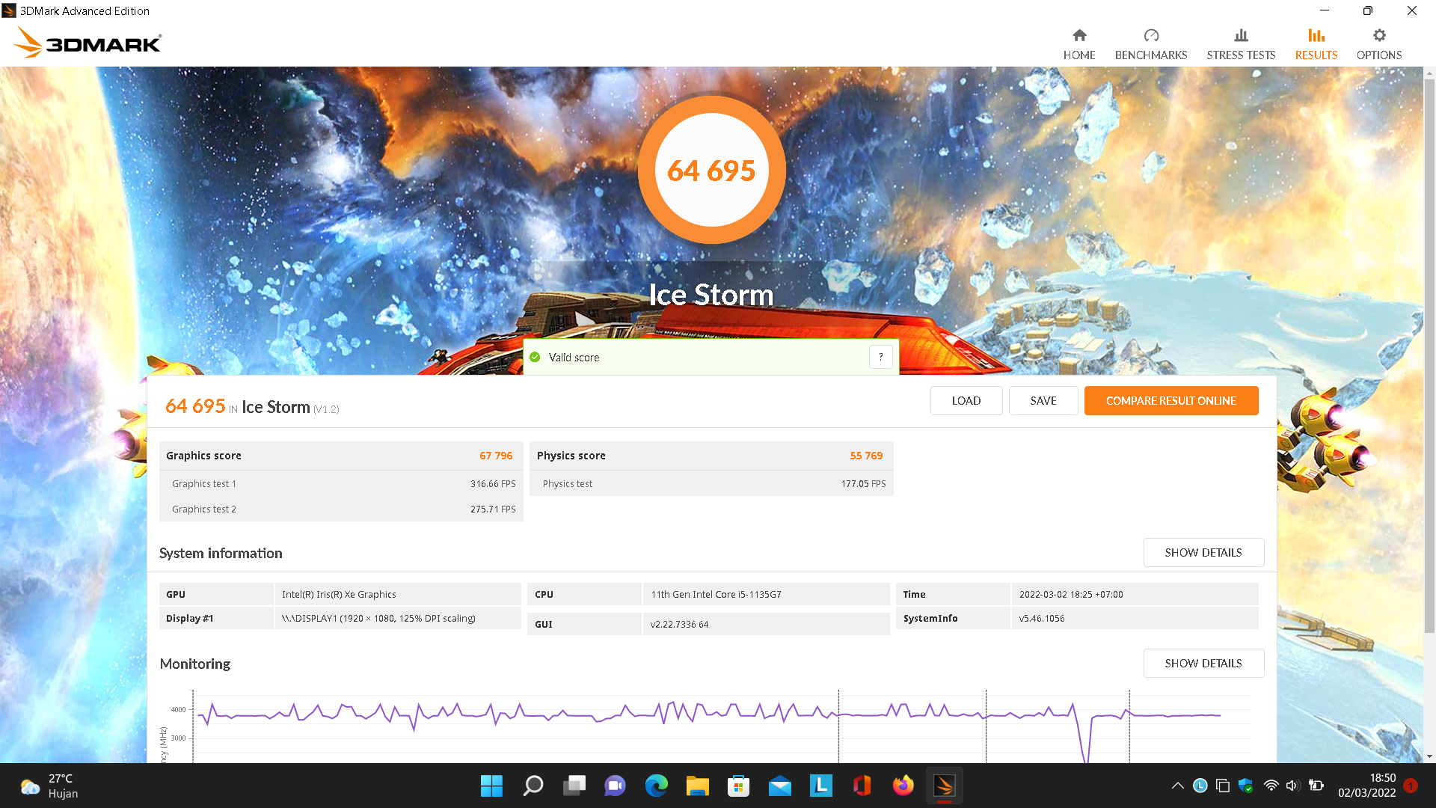Select Physics test row
1436x808 pixels.
pos(712,484)
